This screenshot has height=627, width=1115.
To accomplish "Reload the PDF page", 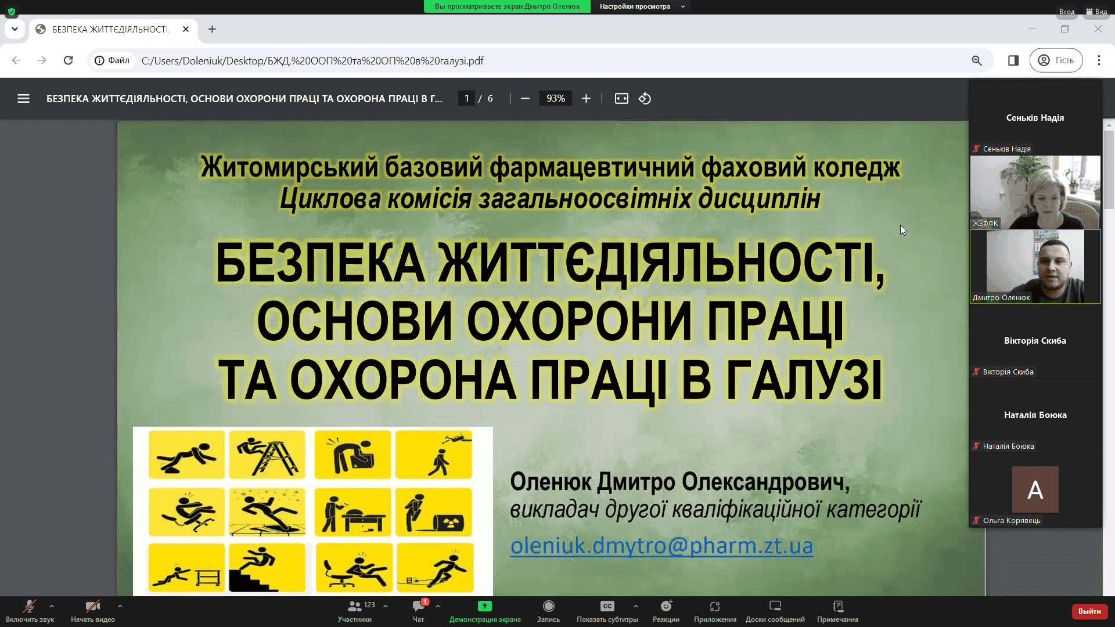I will click(69, 60).
